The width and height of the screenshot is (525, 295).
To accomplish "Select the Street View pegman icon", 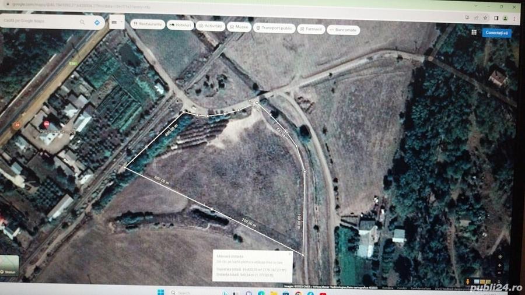I will click(x=468, y=282).
